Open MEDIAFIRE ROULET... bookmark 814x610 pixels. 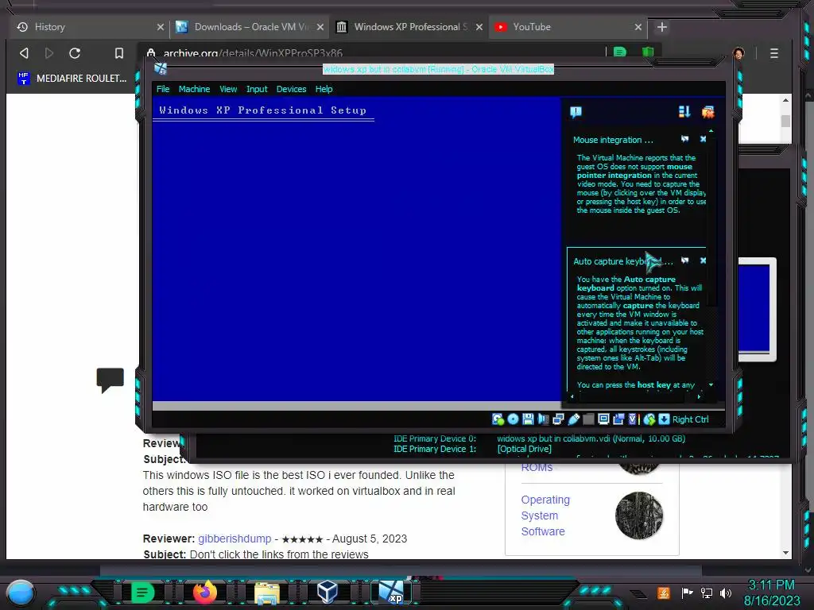coord(72,79)
